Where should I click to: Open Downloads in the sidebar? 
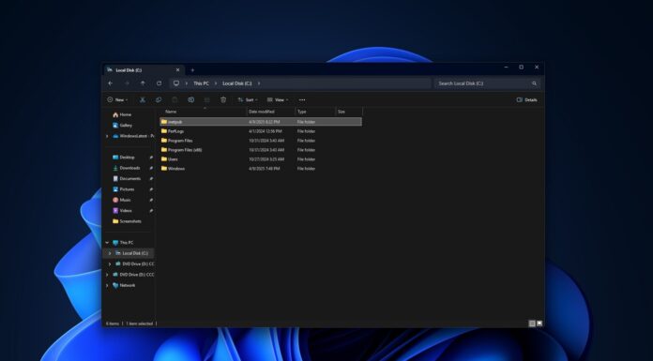[x=129, y=168]
